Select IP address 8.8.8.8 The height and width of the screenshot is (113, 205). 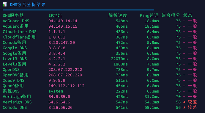pos(57,48)
